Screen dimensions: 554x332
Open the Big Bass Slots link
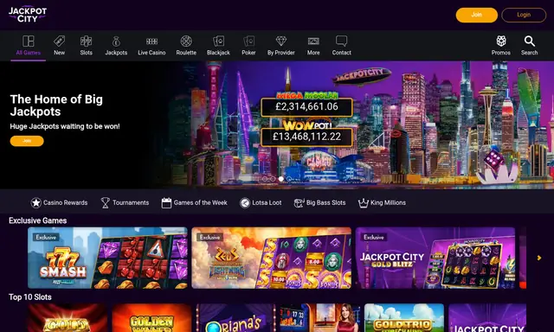tap(319, 203)
